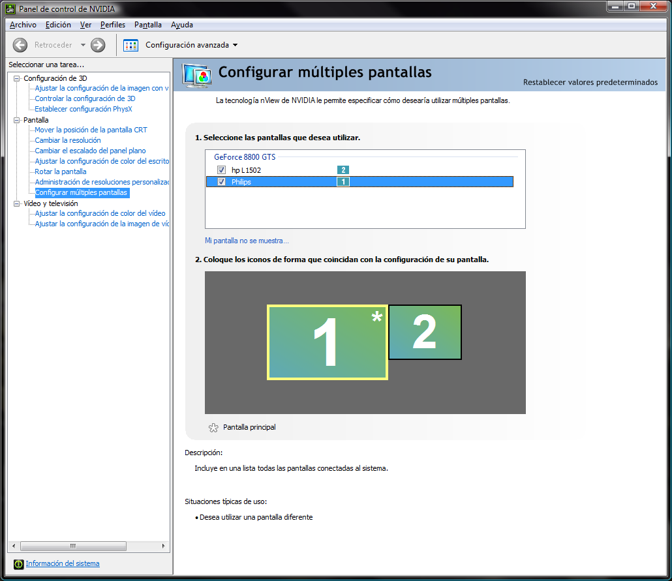672x581 pixels.
Task: Select the hp L1502 list row
Action: coord(359,170)
